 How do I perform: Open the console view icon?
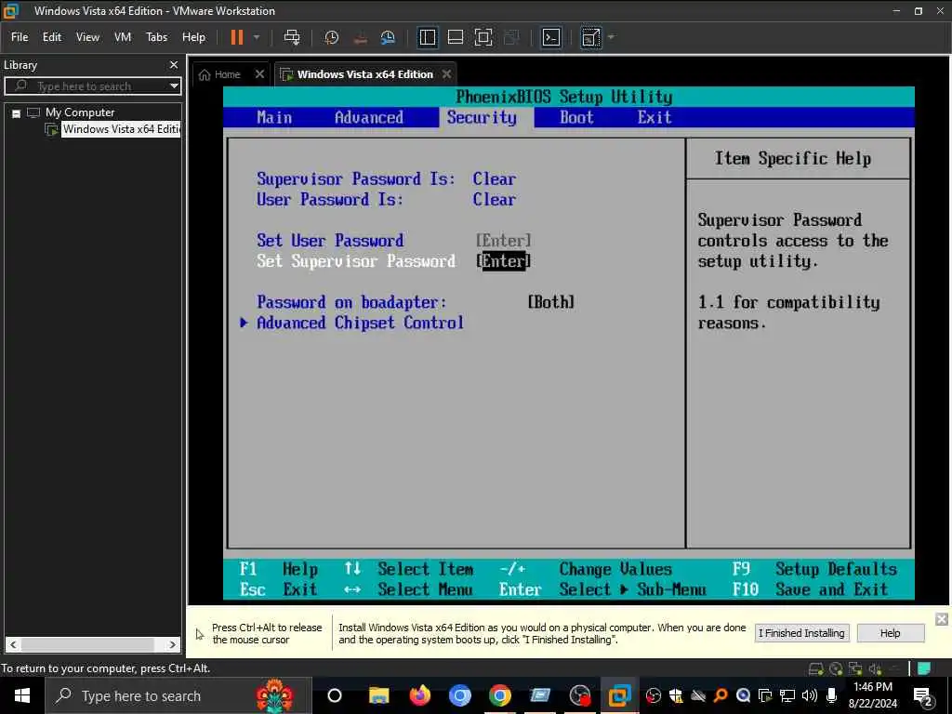(x=550, y=37)
